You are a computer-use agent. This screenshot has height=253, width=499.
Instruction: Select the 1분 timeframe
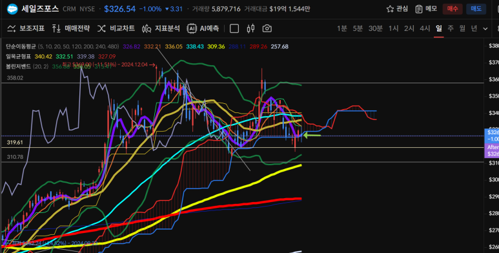342,28
